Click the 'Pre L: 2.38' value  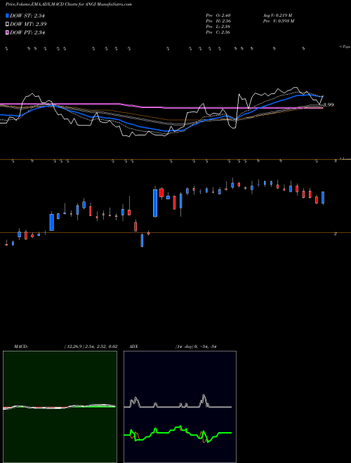(218, 27)
